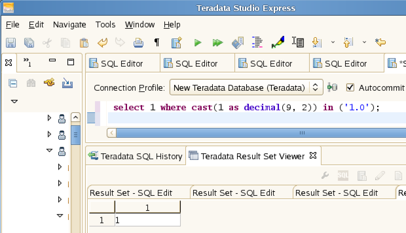Viewport: 406px width, 233px height.
Task: Minimize the left explorer panel
Action: pos(52,60)
